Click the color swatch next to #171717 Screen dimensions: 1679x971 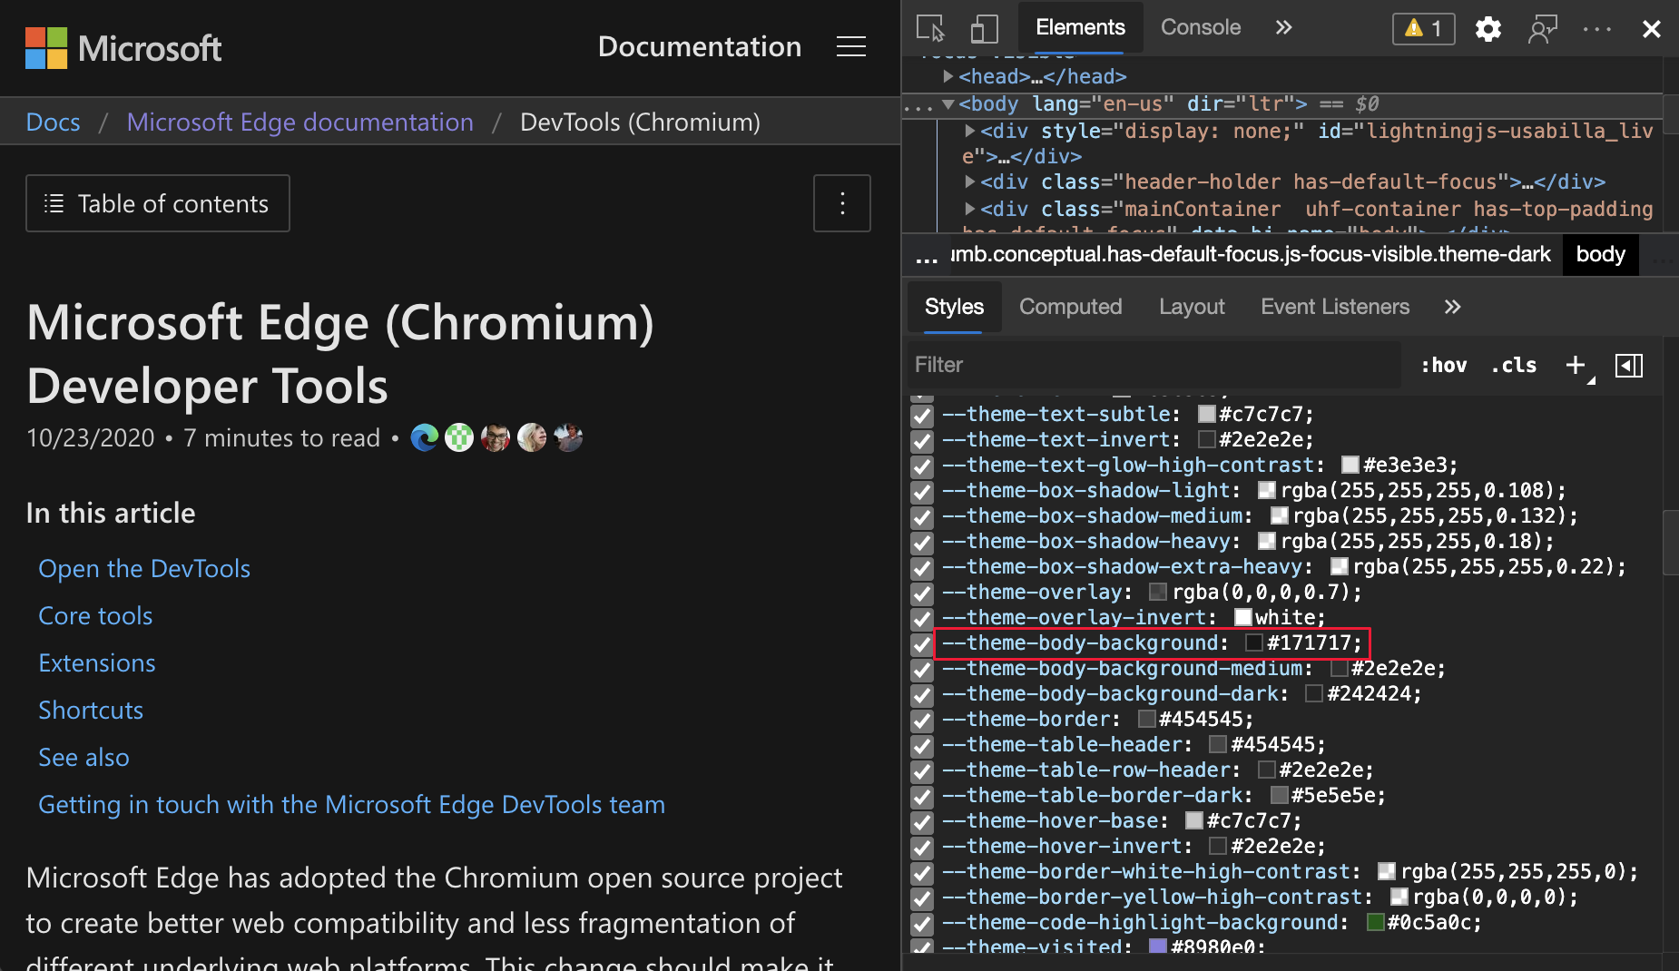pos(1256,642)
